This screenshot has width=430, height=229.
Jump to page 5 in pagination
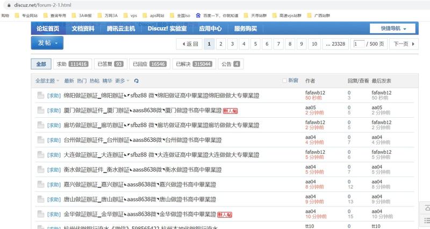tap(255, 44)
